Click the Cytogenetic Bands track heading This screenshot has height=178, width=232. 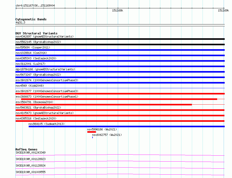tap(31, 19)
